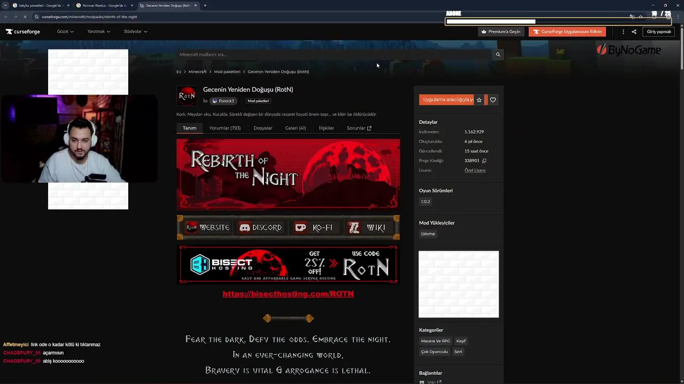This screenshot has width=684, height=384.
Task: Open the three-dot more options menu
Action: [623, 31]
